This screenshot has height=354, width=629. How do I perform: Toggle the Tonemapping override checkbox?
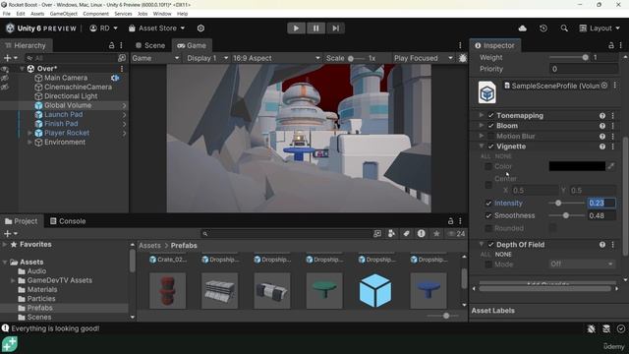(490, 116)
